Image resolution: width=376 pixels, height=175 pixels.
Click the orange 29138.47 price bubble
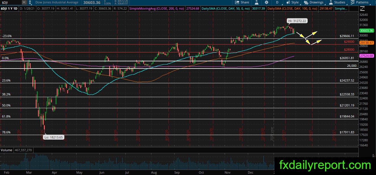click(367, 42)
